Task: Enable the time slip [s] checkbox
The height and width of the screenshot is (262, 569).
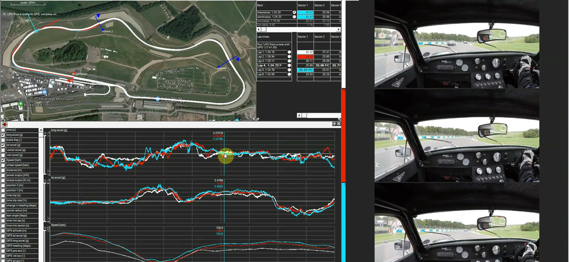Action: point(4,195)
